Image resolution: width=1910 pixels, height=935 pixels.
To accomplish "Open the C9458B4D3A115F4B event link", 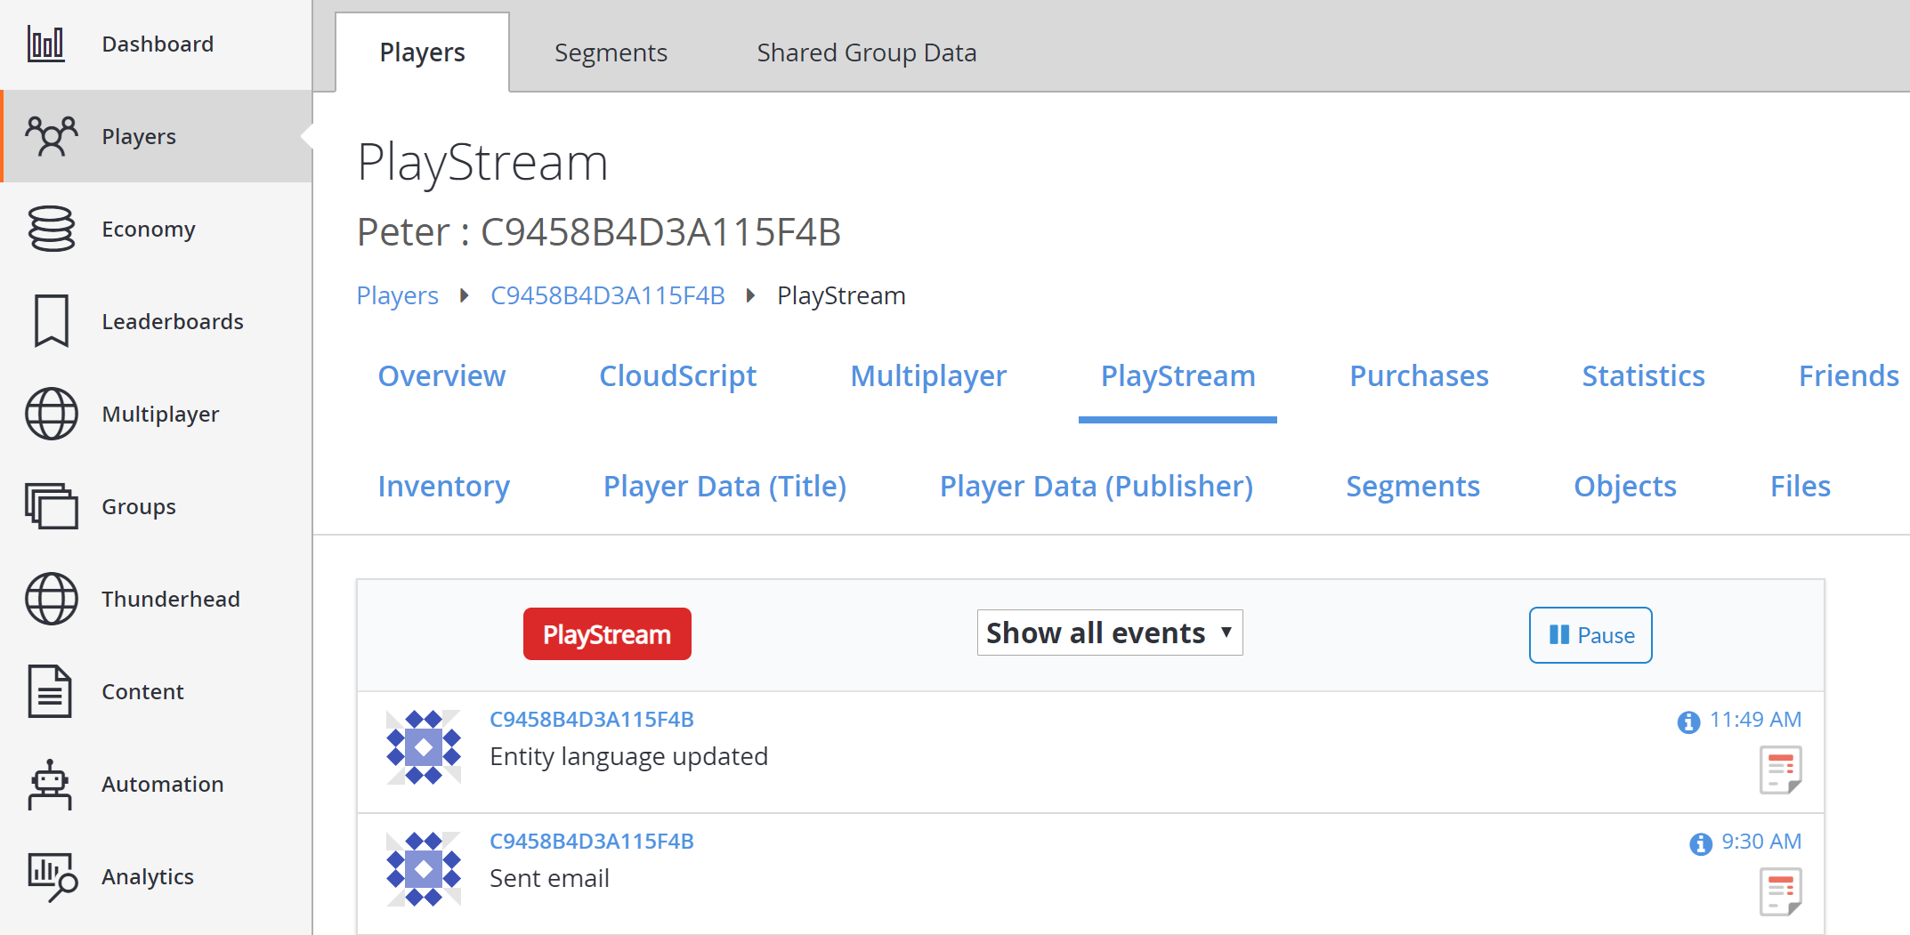I will (x=591, y=719).
